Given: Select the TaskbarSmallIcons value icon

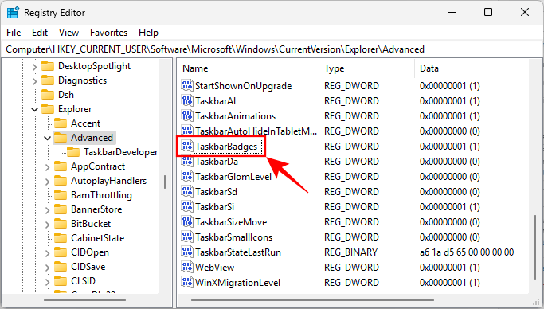Looking at the screenshot, I should (187, 237).
